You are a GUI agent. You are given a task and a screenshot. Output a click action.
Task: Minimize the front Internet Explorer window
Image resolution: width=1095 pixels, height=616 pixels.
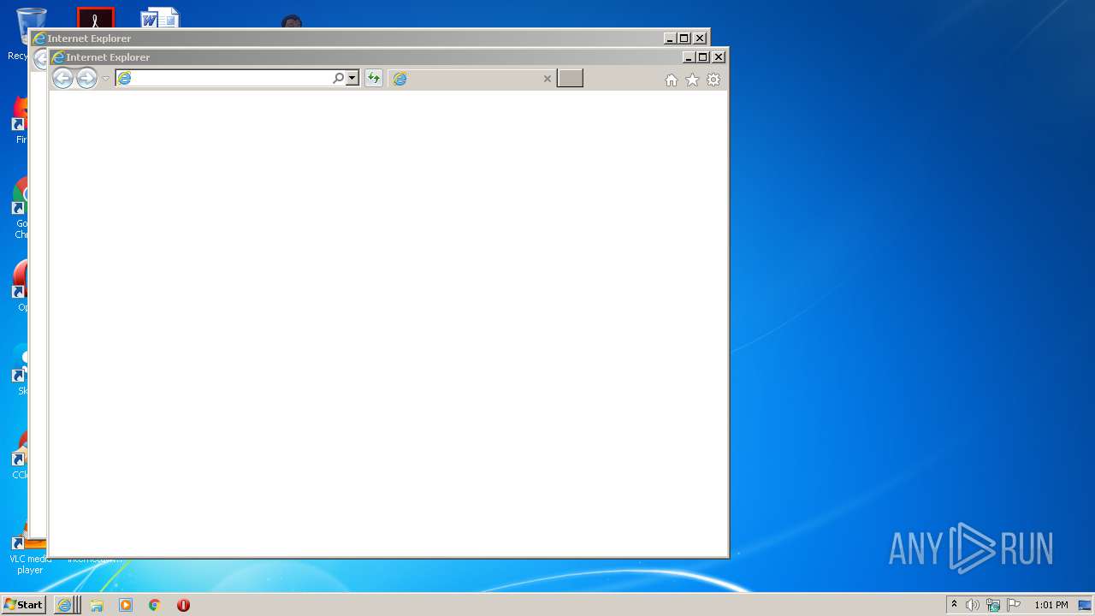(689, 57)
